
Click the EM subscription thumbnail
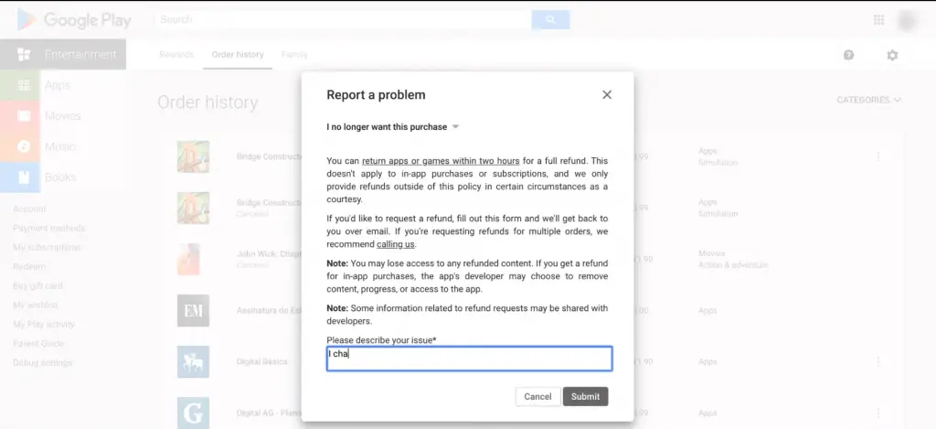(193, 311)
